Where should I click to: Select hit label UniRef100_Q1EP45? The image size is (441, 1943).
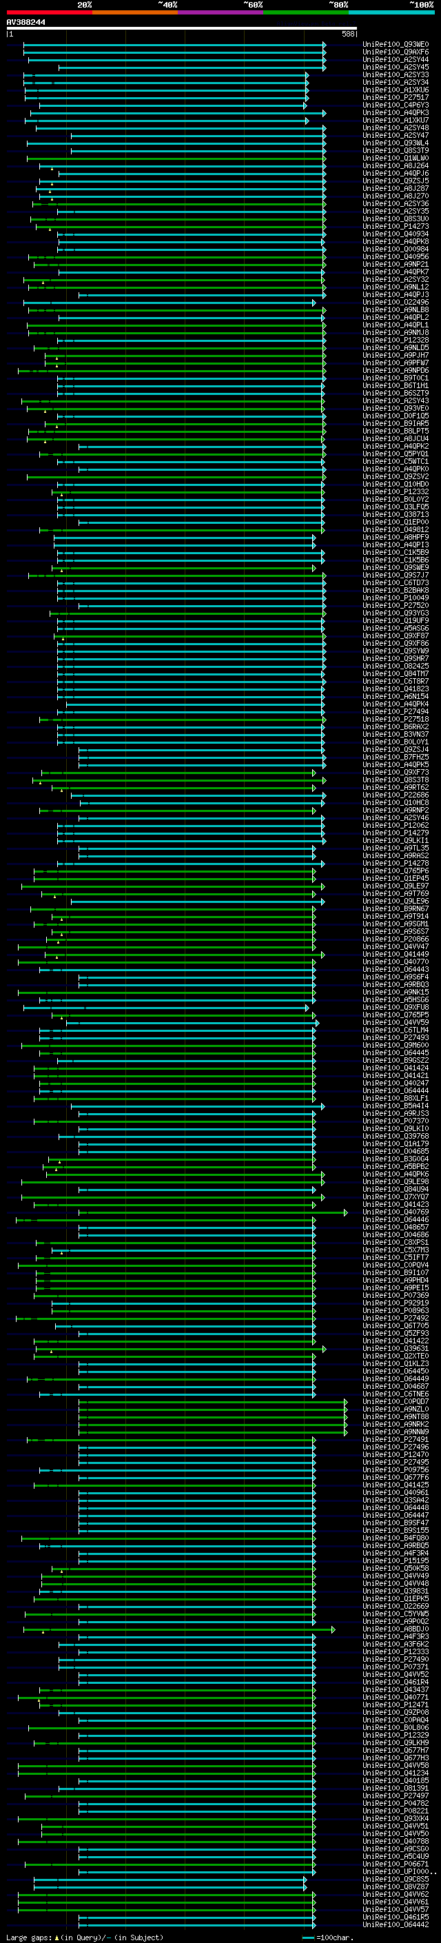pos(396,878)
